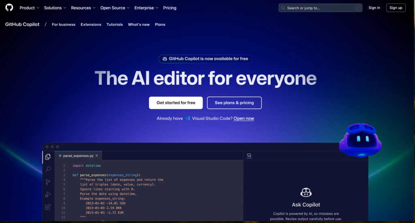The height and width of the screenshot is (223, 415).
Task: Open Run and Debug icon in sidebar
Action: tap(48, 194)
